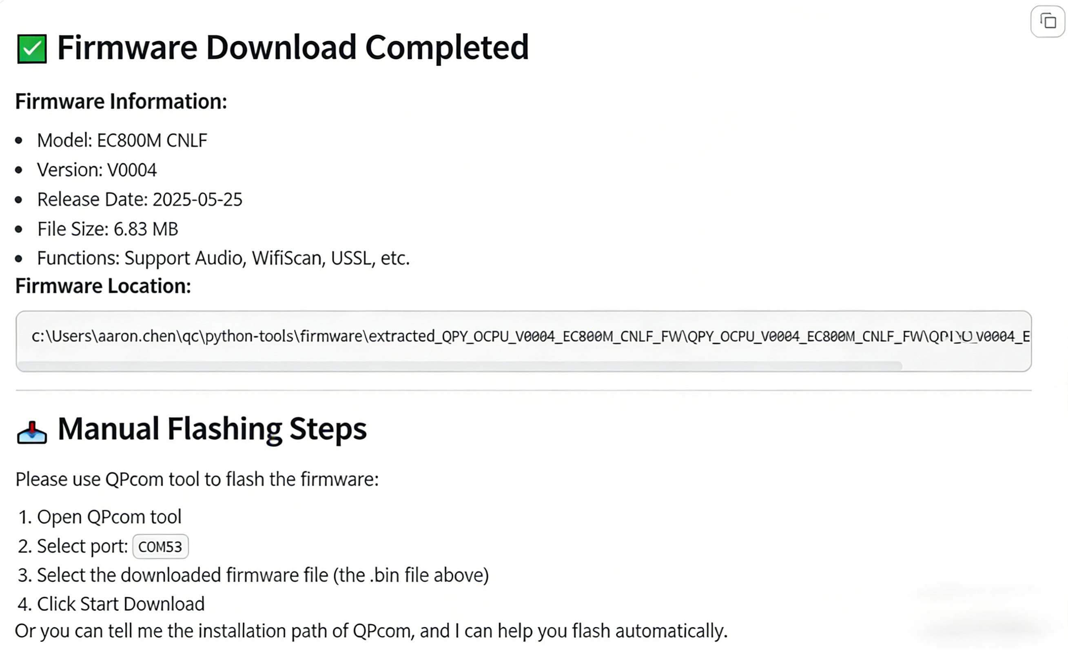Click the sentence about QPcom installation path

tap(370, 631)
